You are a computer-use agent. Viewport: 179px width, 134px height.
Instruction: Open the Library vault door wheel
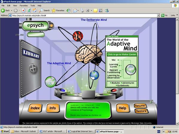point(33,68)
